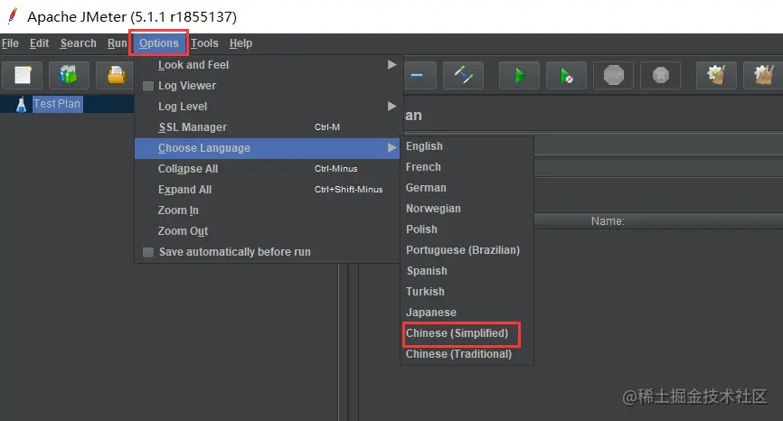Click the Shutdown test toolbar icon

(660, 75)
